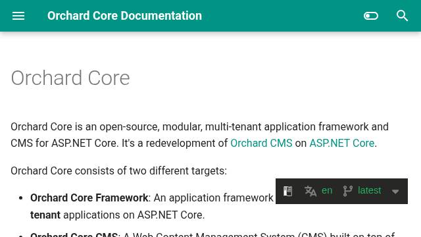421x237 pixels.
Task: Click the Read the Docs book icon
Action: (x=288, y=192)
